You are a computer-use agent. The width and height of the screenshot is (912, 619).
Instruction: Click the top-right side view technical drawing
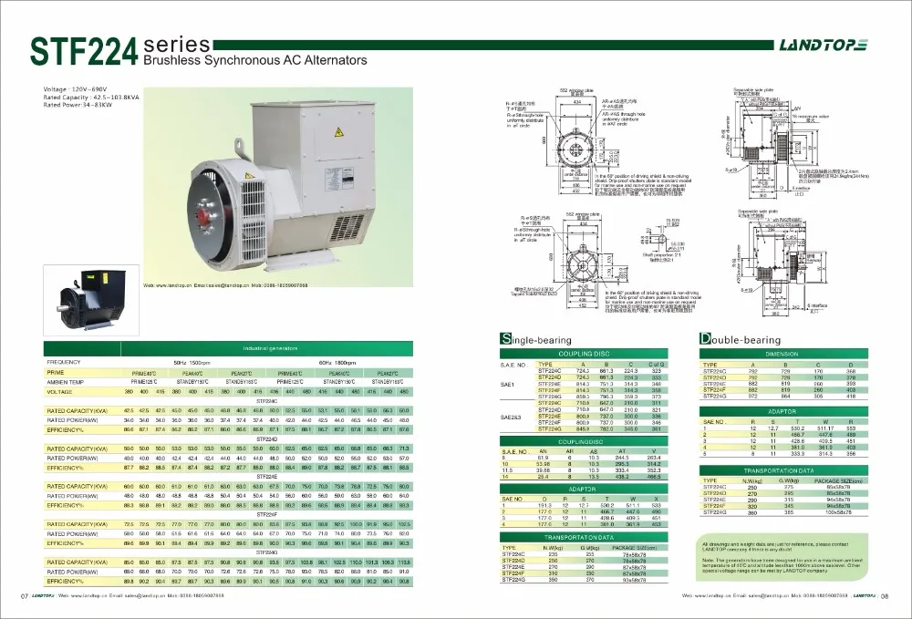click(x=794, y=142)
